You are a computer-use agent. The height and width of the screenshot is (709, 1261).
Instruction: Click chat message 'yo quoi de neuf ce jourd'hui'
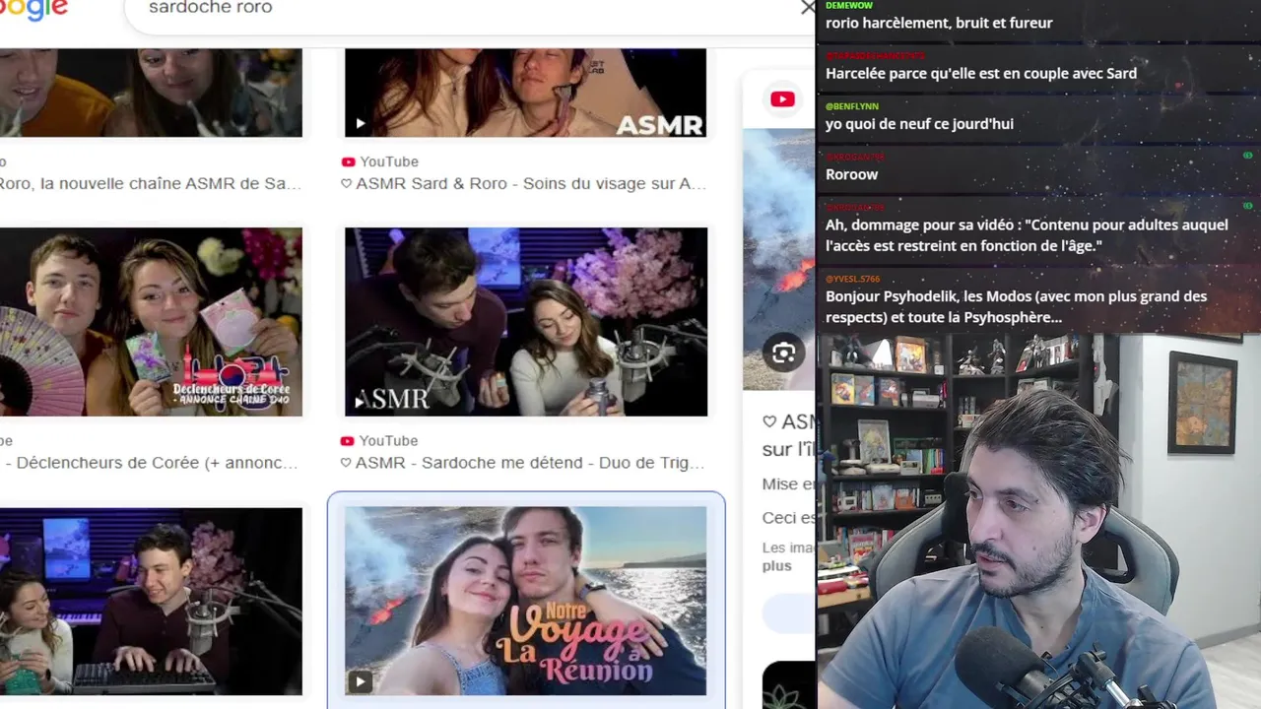919,124
